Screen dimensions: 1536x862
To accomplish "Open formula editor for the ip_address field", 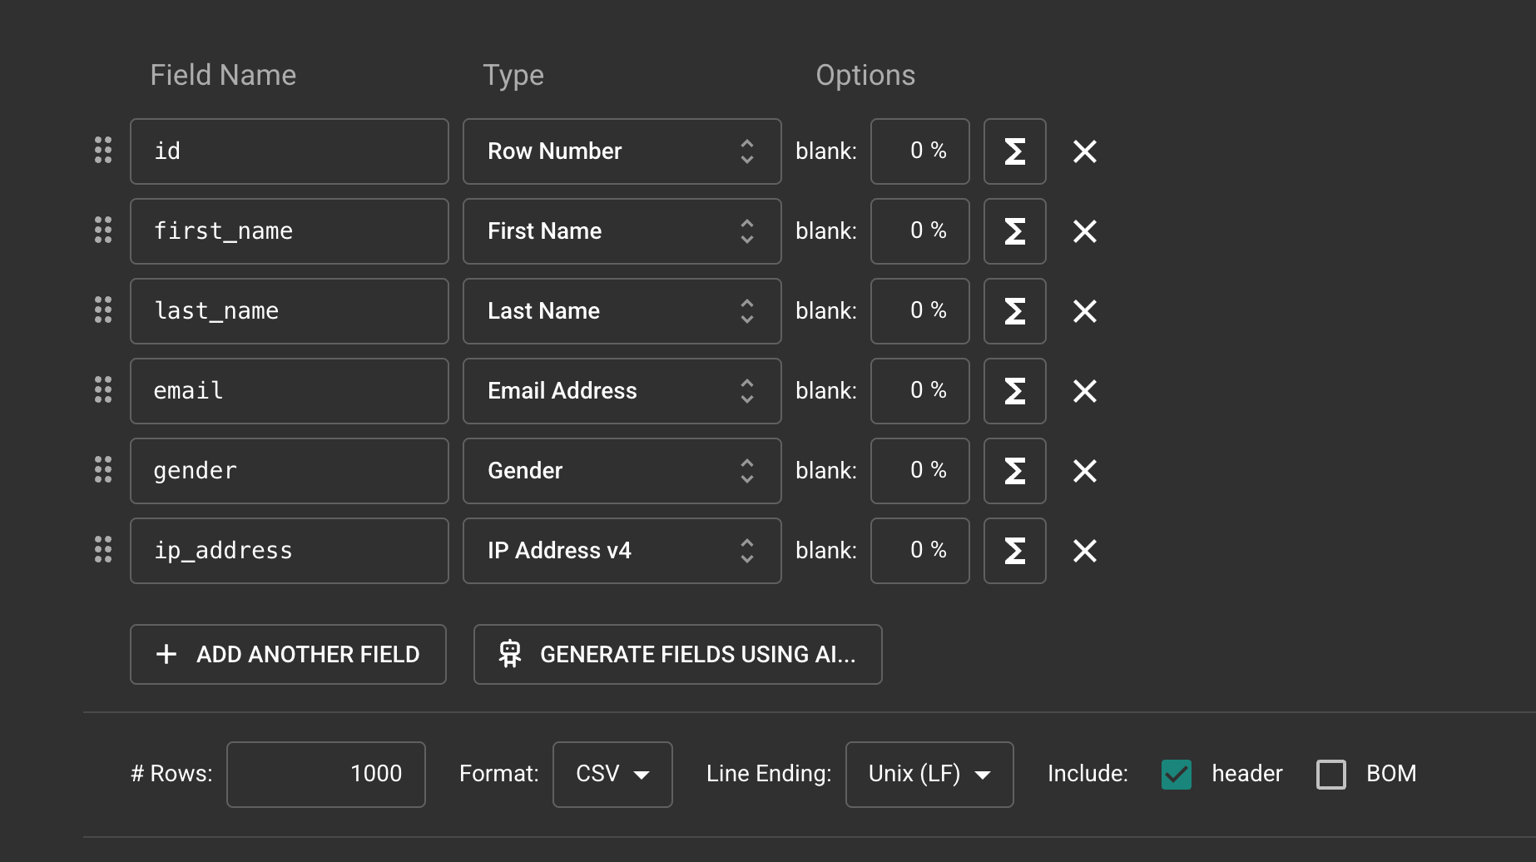I will 1014,551.
